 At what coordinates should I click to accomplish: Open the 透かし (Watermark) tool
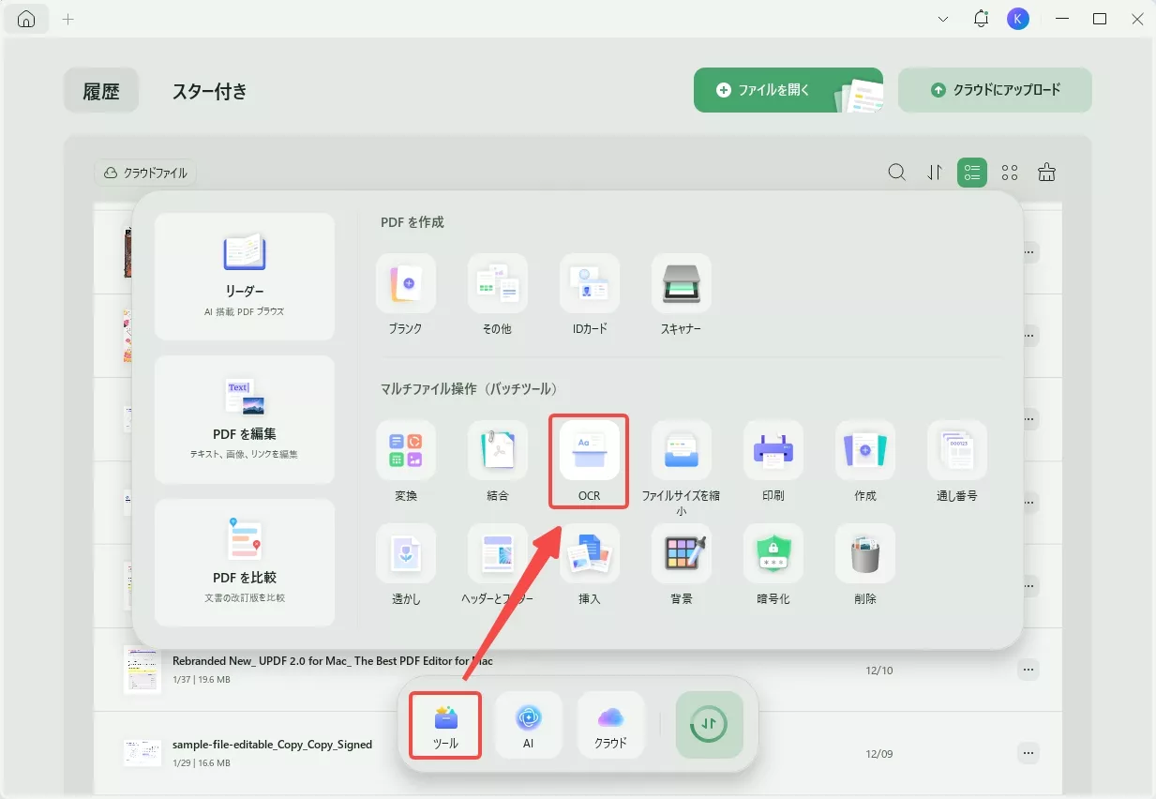tap(406, 563)
